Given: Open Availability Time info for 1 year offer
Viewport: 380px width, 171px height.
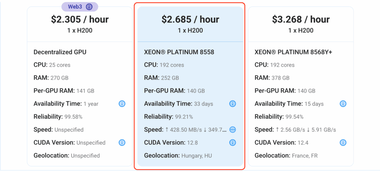Looking at the screenshot, I should click(x=122, y=104).
